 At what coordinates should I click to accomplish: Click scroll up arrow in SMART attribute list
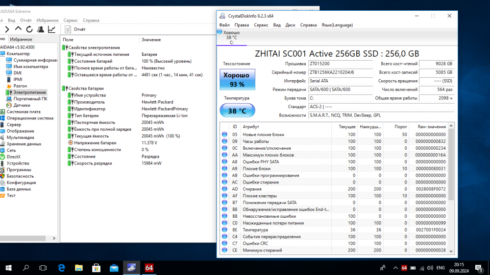[x=451, y=126]
